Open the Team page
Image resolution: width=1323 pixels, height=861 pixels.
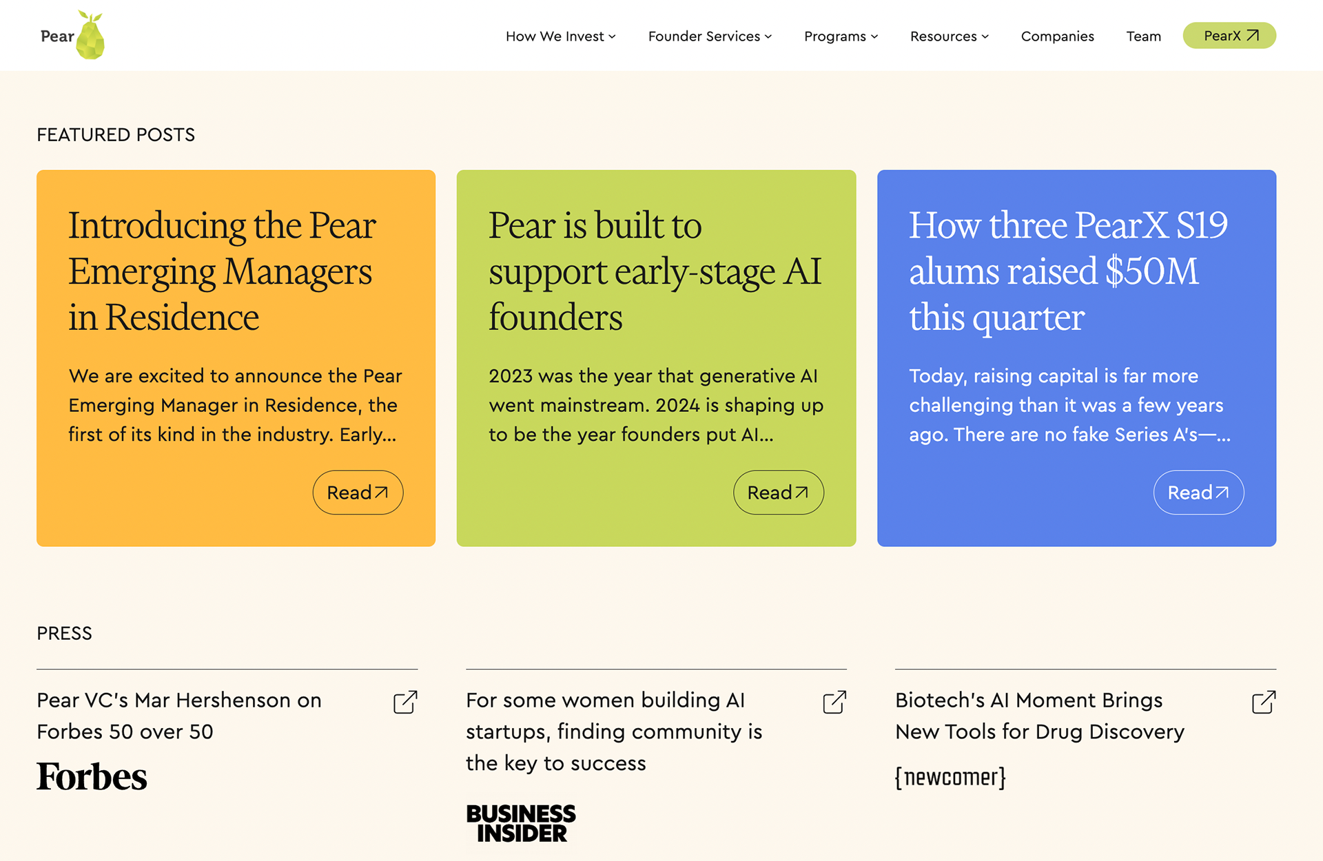click(x=1143, y=36)
